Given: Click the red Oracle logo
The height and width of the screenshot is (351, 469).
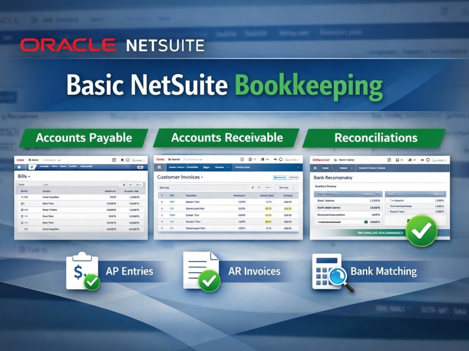Looking at the screenshot, I should coord(68,45).
